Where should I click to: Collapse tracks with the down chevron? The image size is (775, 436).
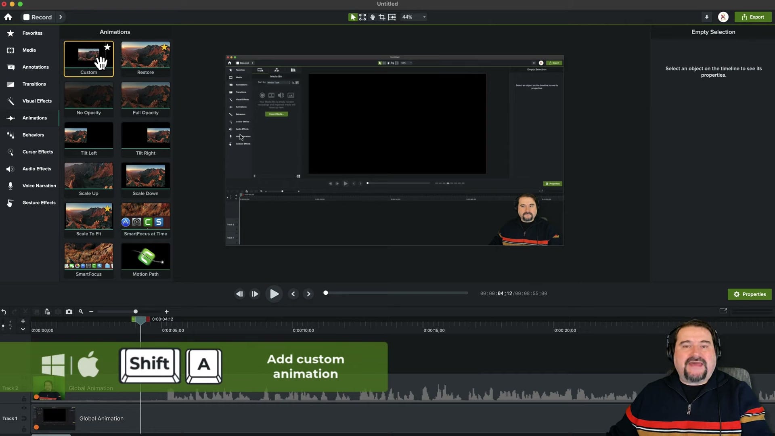click(x=23, y=329)
